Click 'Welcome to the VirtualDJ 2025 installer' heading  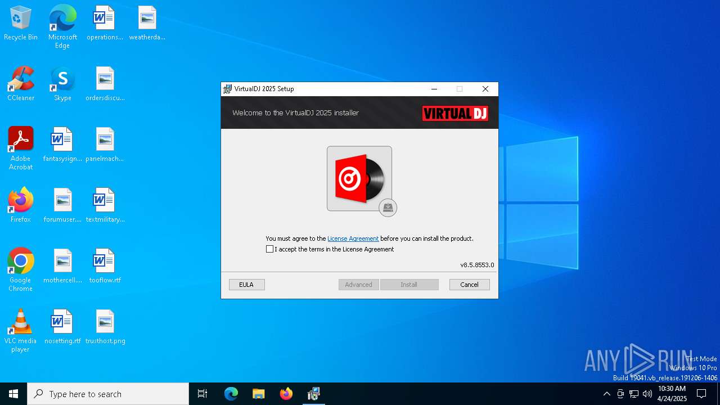coord(295,113)
